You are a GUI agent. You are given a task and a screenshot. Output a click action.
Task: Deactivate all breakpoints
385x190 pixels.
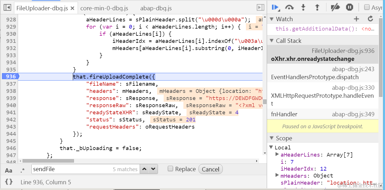coord(335,7)
